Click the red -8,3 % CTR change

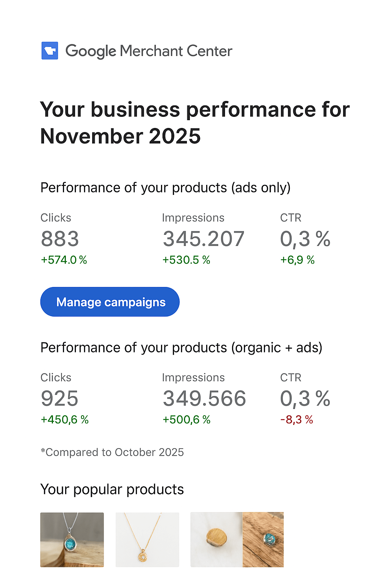click(297, 420)
